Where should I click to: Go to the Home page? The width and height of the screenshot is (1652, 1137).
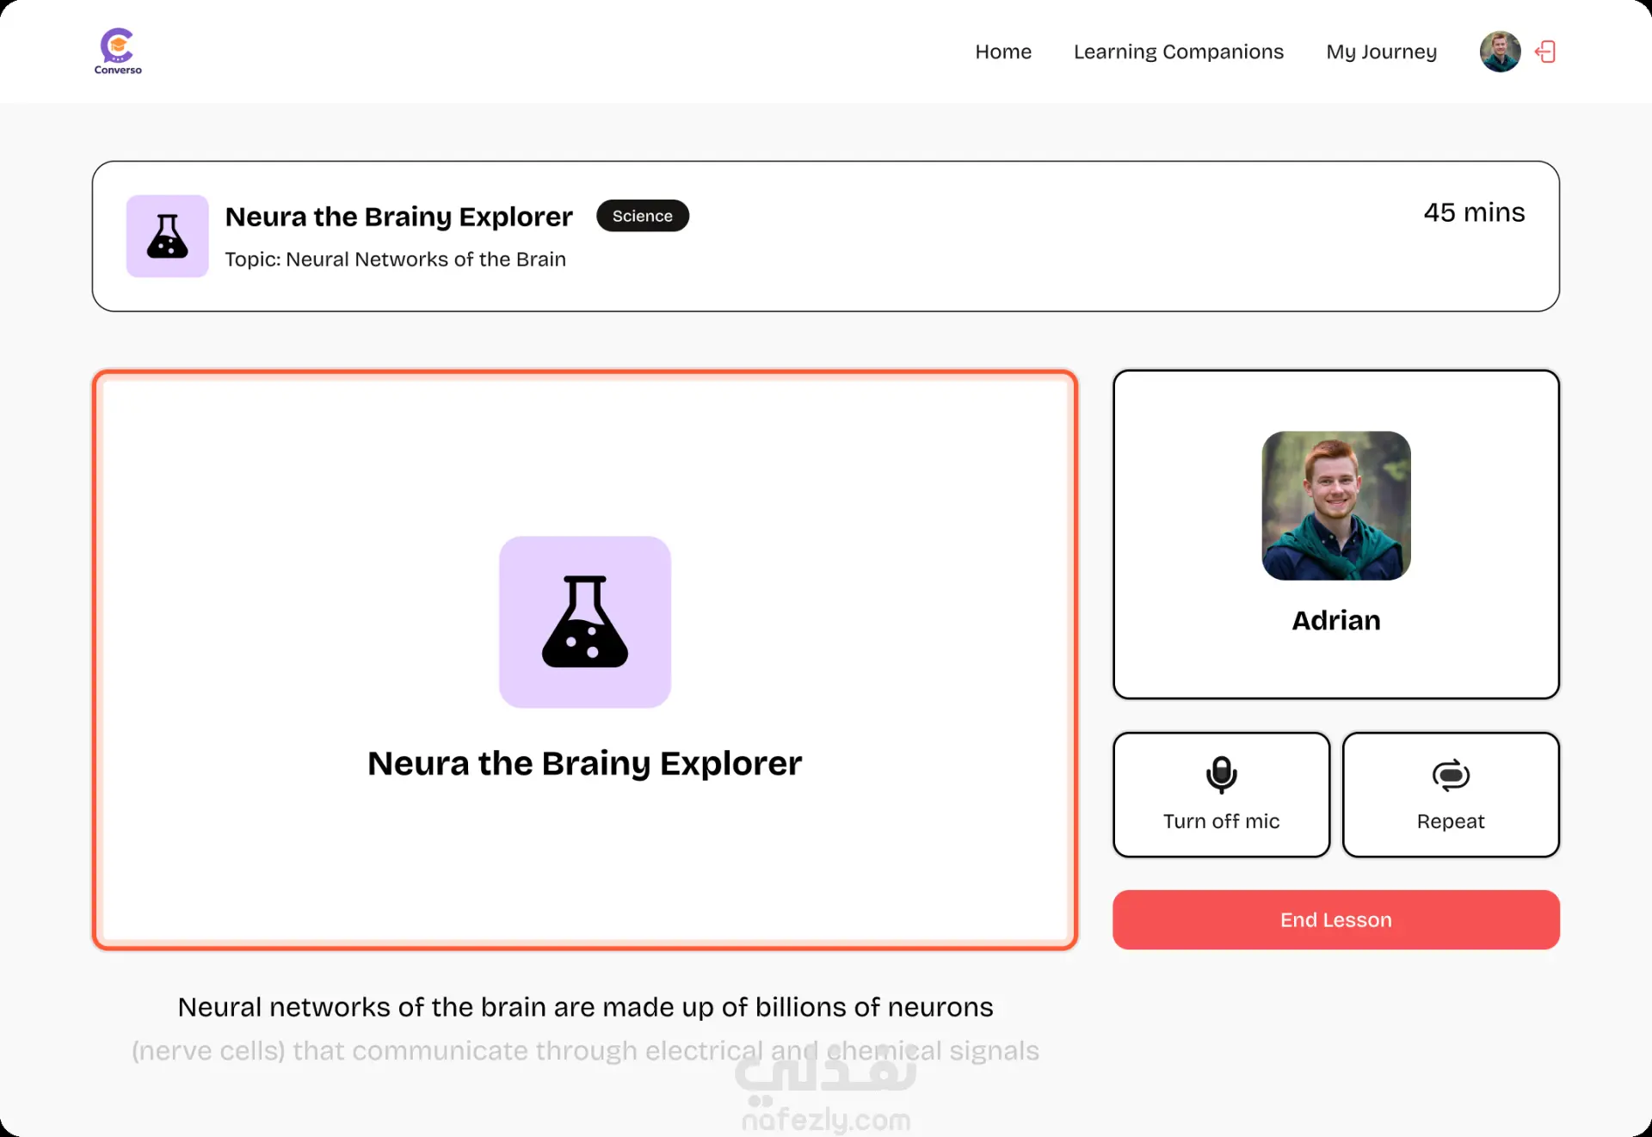tap(1003, 52)
